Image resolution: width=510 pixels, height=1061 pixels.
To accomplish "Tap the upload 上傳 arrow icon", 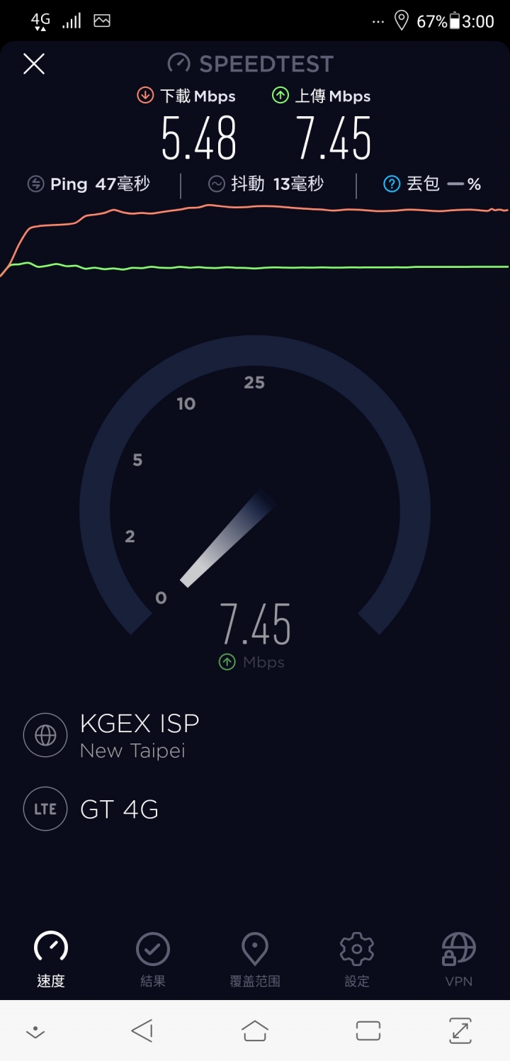I will [x=280, y=96].
